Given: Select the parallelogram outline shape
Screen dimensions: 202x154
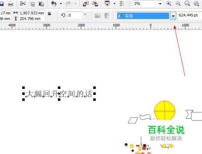Looking at the screenshot, I should 133,120.
